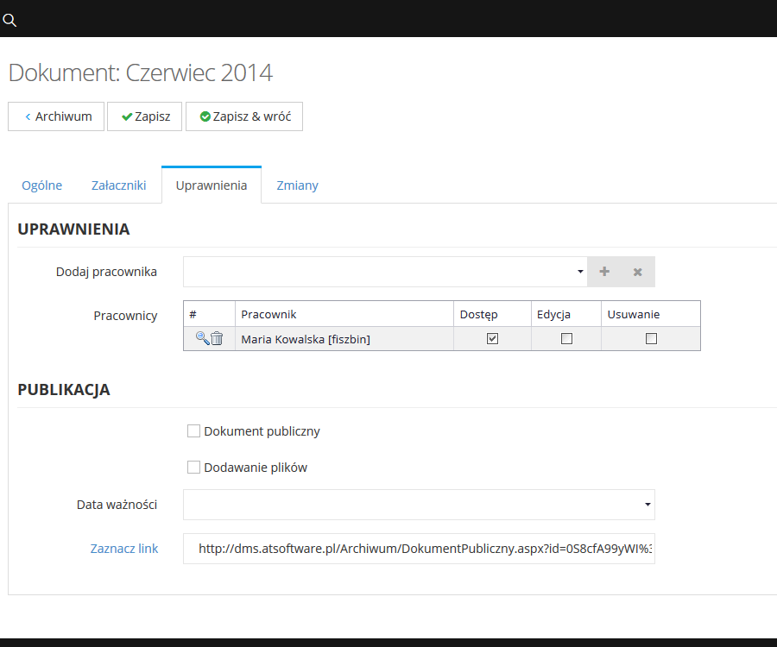Click the Pracownik column header
The height and width of the screenshot is (647, 777).
pyautogui.click(x=344, y=314)
